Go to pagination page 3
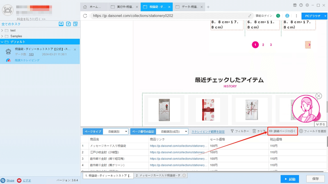Image resolution: width=328 pixels, height=184 pixels. coord(271,45)
